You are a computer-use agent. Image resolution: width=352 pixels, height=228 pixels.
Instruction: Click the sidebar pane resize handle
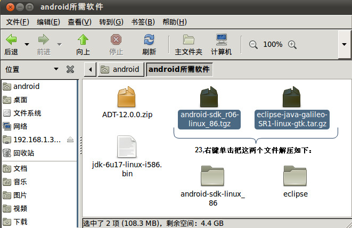click(x=80, y=146)
